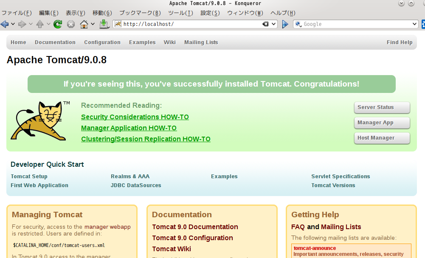Click the Forward arrow icon
The image size is (425, 258).
(22, 24)
